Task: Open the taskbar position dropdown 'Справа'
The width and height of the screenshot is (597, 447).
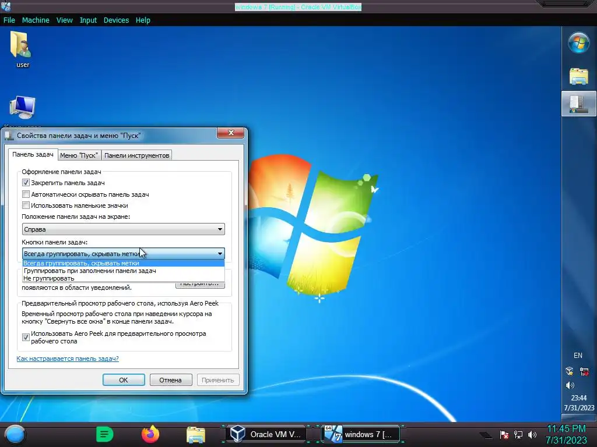Action: click(x=124, y=229)
